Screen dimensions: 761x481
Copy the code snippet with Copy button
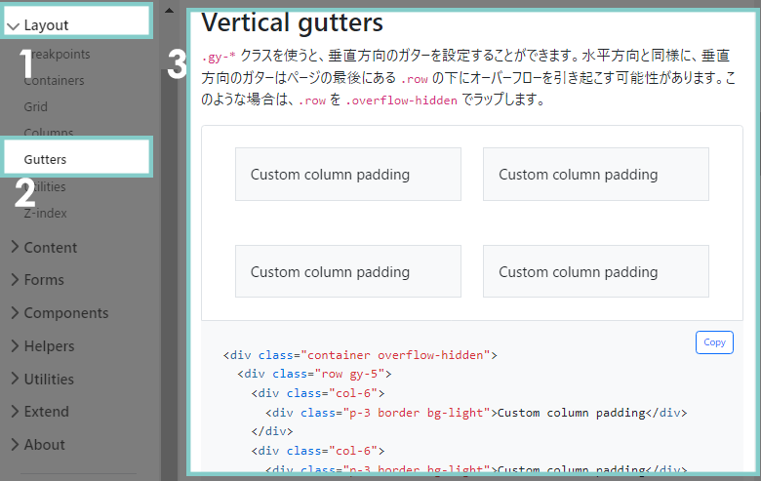coord(714,342)
